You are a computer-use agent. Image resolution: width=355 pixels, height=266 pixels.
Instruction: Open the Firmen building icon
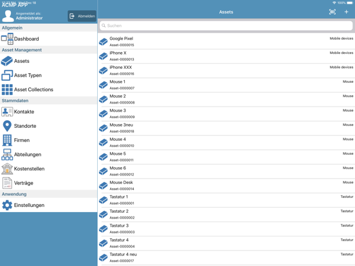[7, 140]
